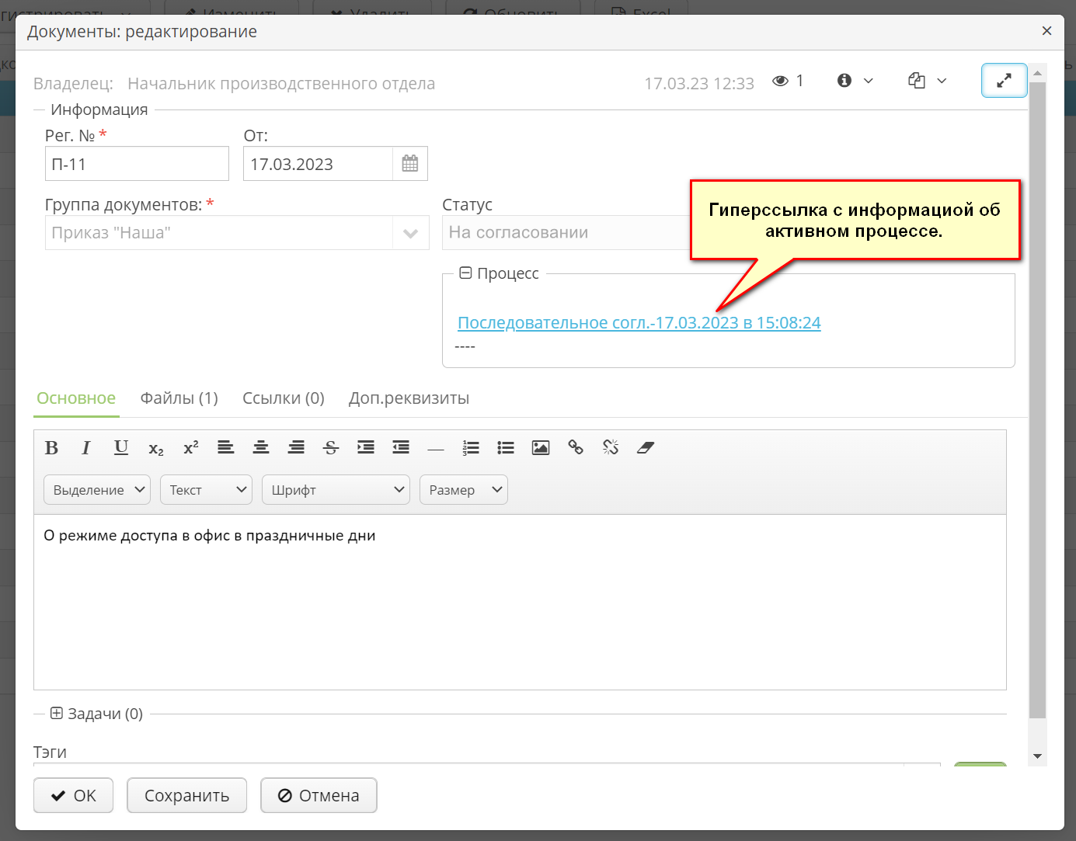The image size is (1076, 841).
Task: Insert a hyperlink using the editor toolbar
Action: click(576, 447)
